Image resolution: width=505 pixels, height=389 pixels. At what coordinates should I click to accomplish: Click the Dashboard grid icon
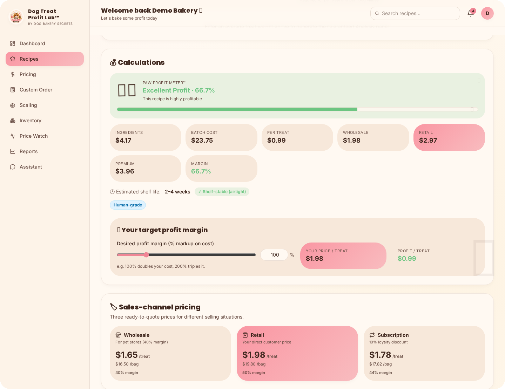point(13,43)
